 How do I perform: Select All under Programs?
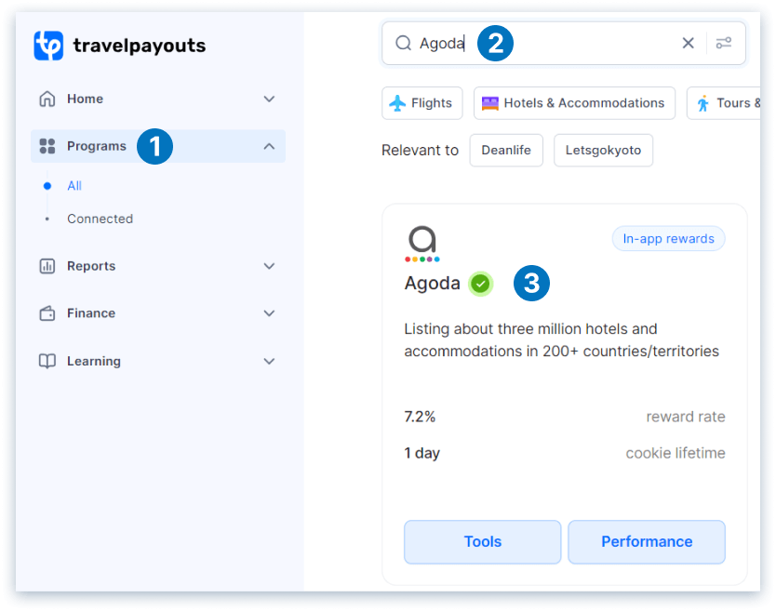(x=74, y=186)
